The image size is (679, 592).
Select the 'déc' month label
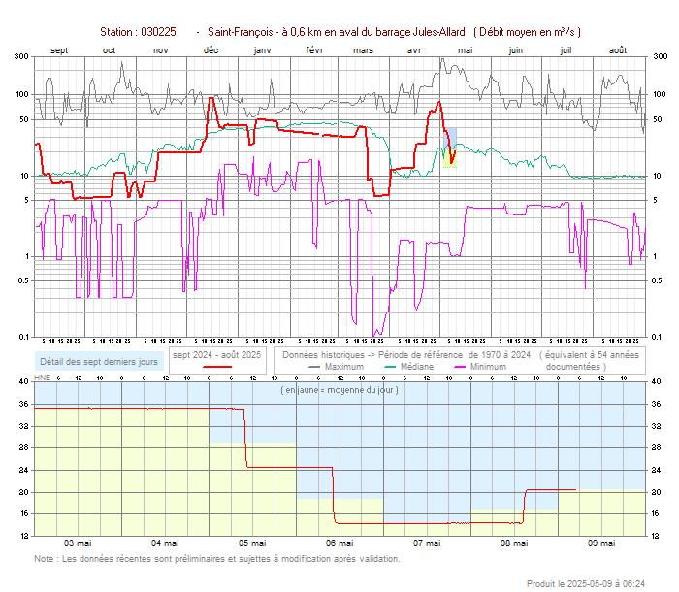(210, 50)
